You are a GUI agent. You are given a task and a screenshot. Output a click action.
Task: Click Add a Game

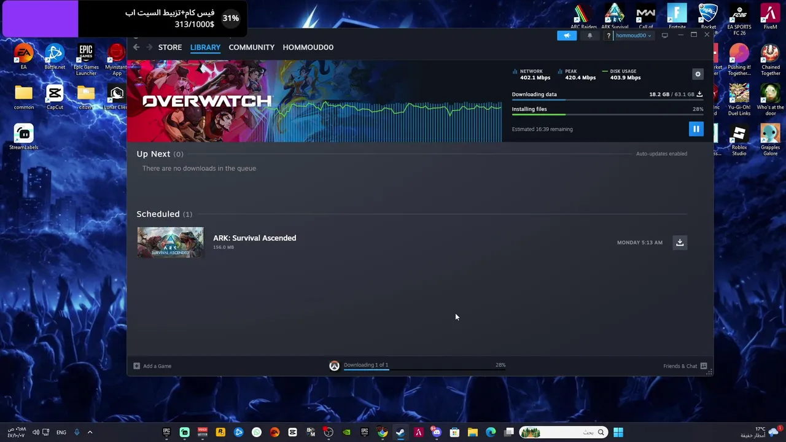coord(153,366)
